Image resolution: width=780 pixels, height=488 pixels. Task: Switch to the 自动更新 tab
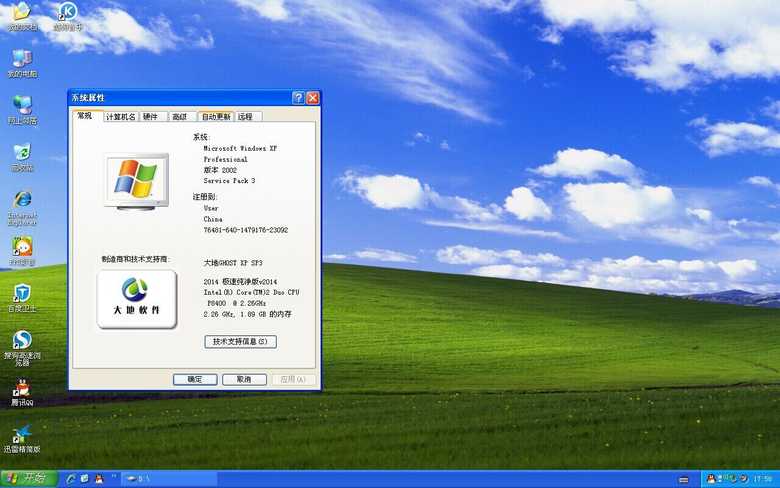[x=216, y=117]
